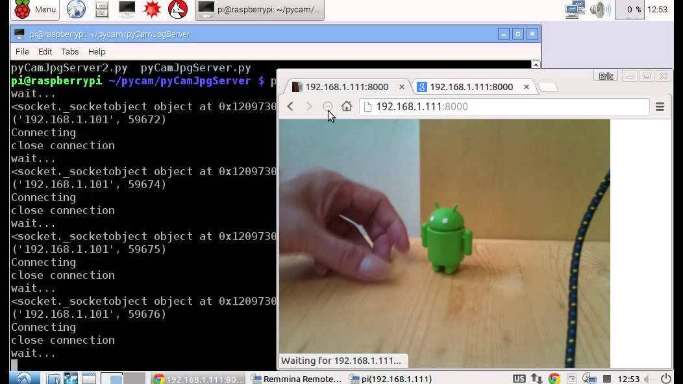Click the terminal window title bar icon
Screen dimensions: 683x384
pos(19,34)
